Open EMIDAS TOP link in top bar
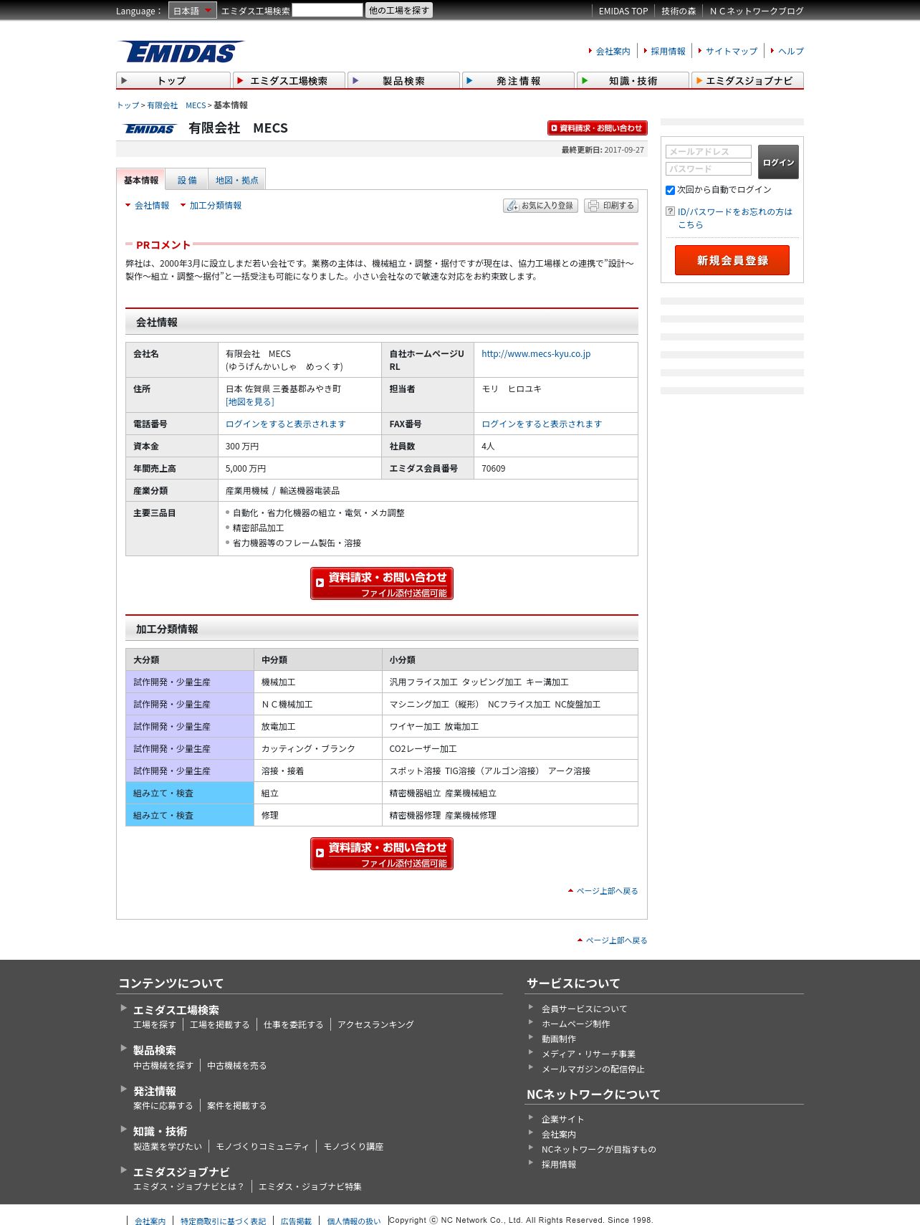The height and width of the screenshot is (1225, 920). 623,11
